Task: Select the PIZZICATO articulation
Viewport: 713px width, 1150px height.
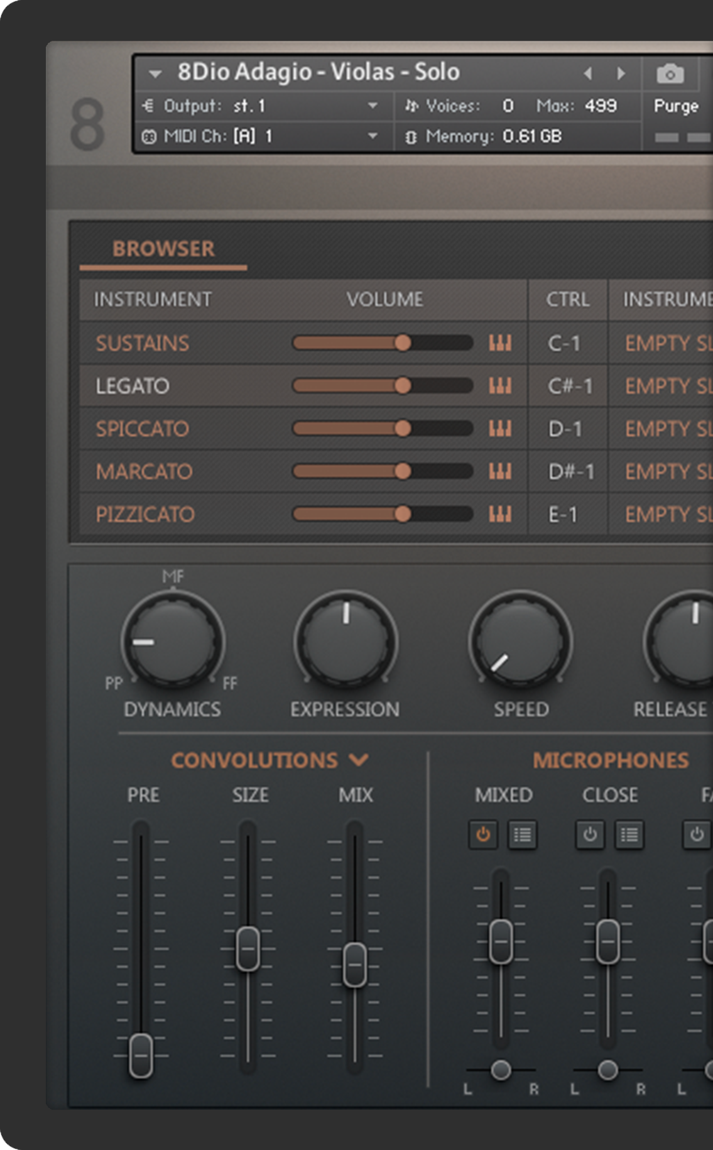Action: 145,514
